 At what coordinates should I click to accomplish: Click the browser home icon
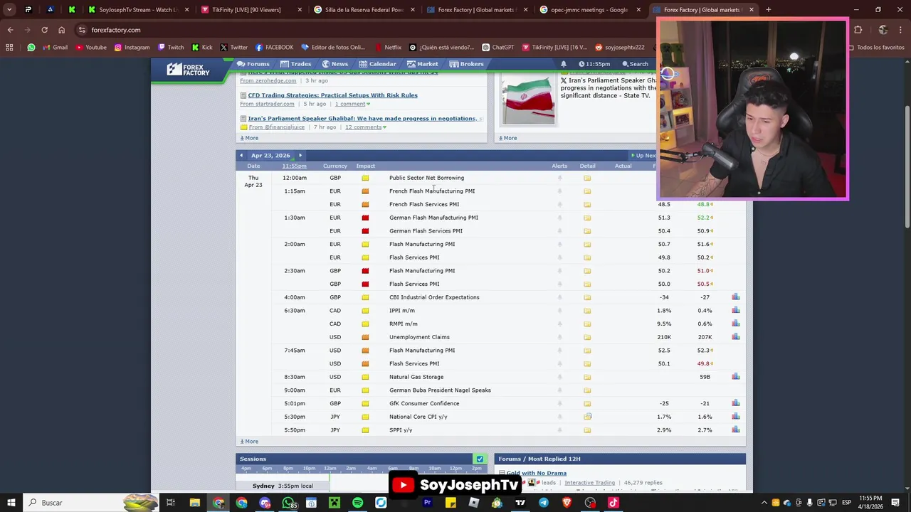(x=61, y=30)
